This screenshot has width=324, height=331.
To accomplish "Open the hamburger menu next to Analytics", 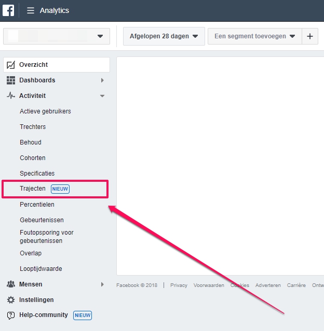I will [x=31, y=10].
